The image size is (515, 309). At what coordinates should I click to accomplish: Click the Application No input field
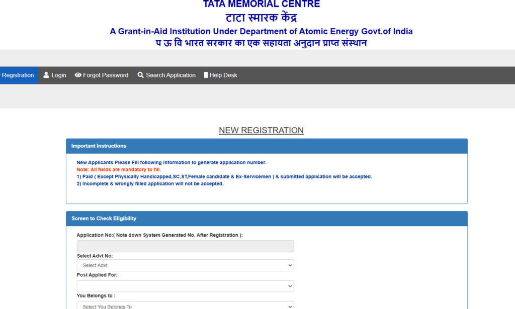click(x=185, y=246)
